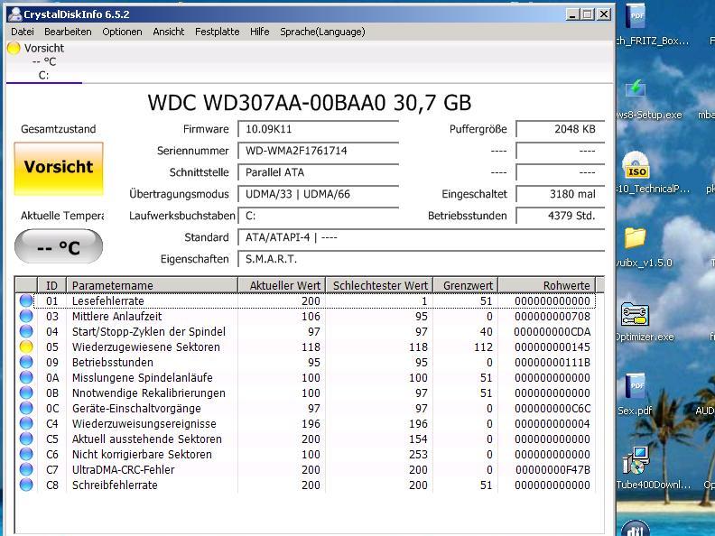The width and height of the screenshot is (715, 536).
Task: Click the drive title WDC WD307AA-00BAA0 30,7 GB
Action: [309, 103]
